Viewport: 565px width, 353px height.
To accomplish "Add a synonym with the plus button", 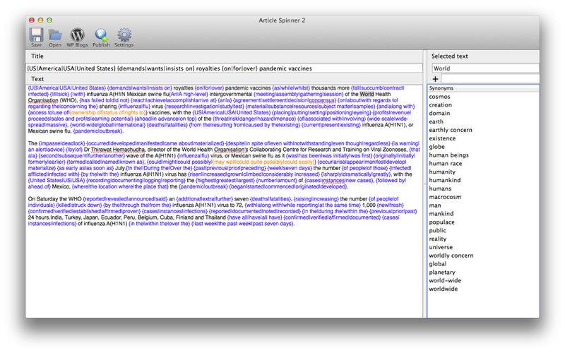I will pyautogui.click(x=435, y=79).
